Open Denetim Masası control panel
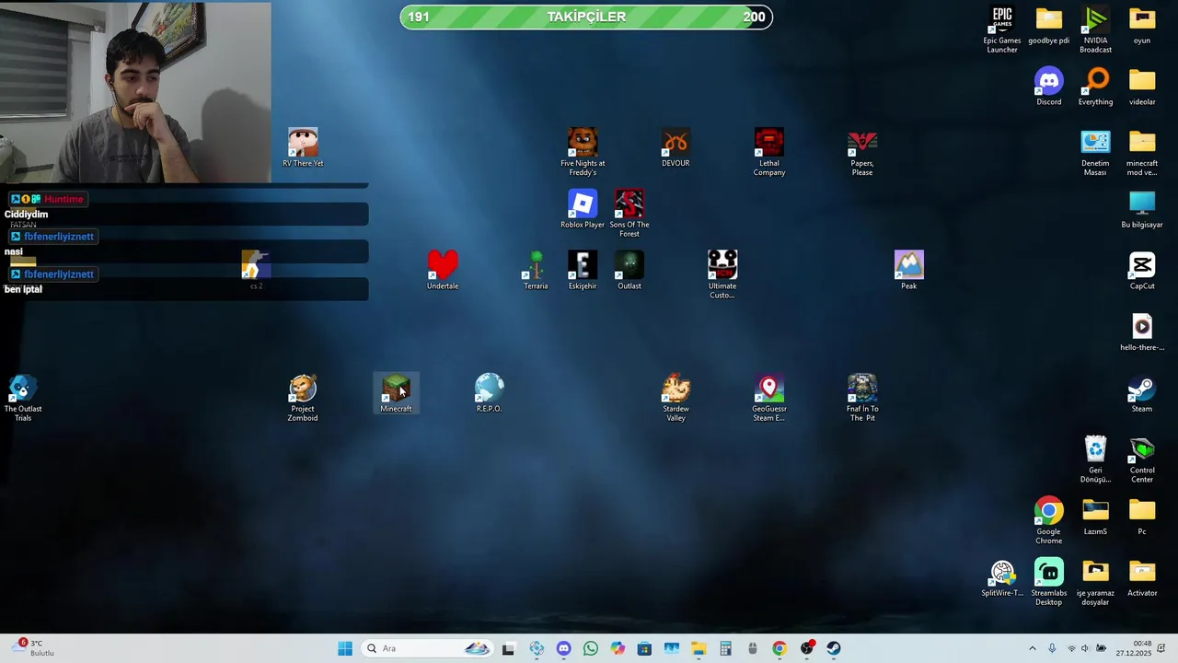 click(x=1095, y=152)
